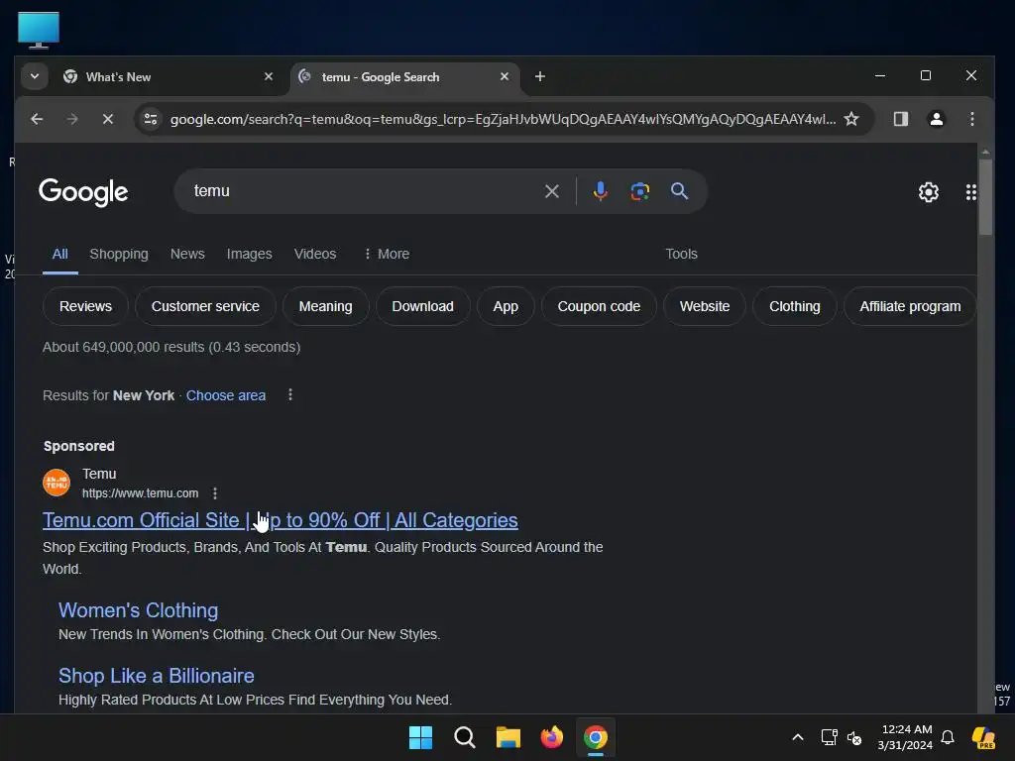The width and height of the screenshot is (1015, 761).
Task: Expand the More search categories menu
Action: point(387,254)
